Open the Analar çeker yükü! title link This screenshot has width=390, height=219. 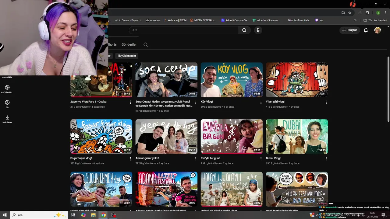147,158
